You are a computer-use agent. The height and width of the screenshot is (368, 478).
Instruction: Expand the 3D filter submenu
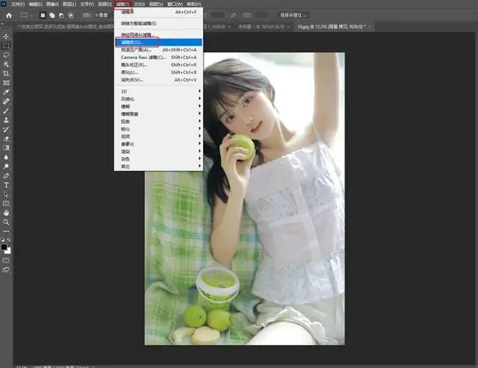pos(158,91)
